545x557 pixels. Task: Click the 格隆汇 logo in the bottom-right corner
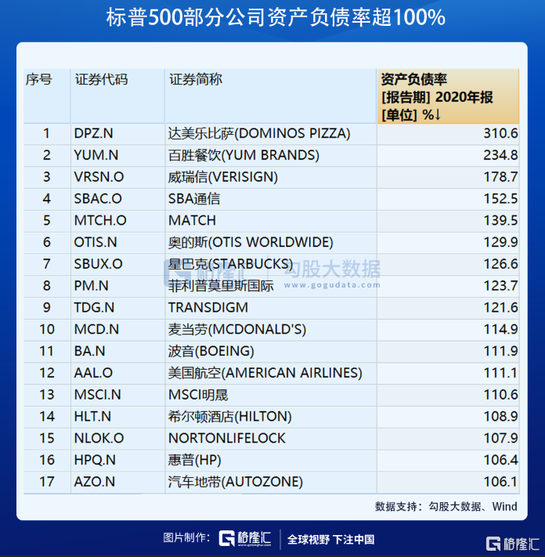513,544
